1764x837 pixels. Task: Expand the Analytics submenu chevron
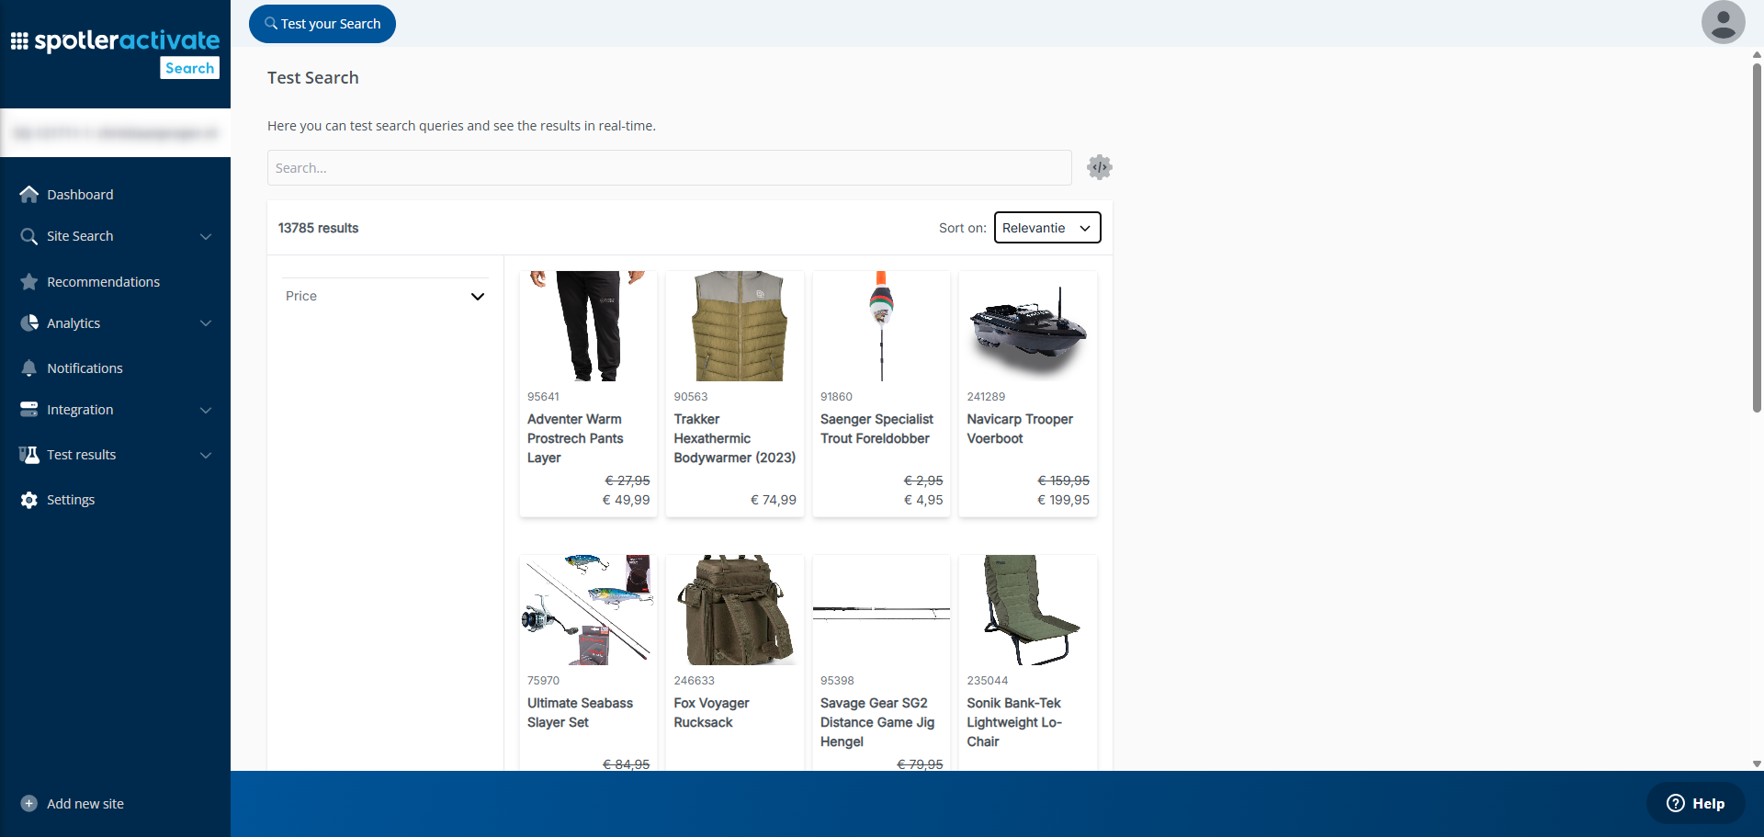[206, 323]
